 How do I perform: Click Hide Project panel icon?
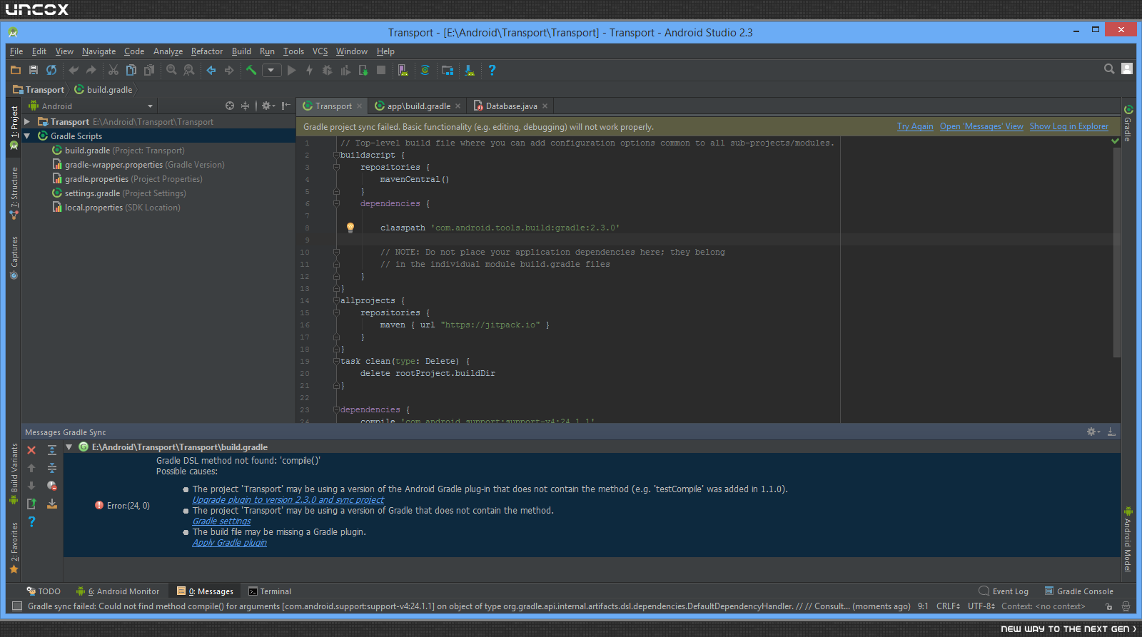[x=285, y=106]
